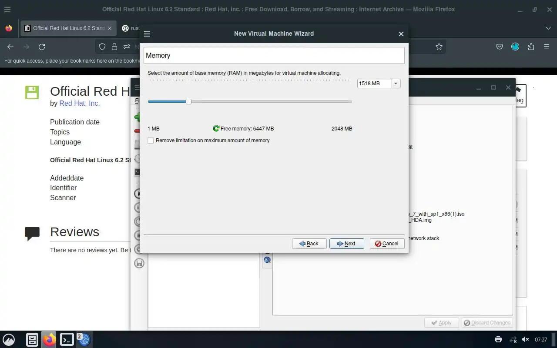Click the speech bubble Reviews icon
The width and height of the screenshot is (557, 348).
point(32,234)
